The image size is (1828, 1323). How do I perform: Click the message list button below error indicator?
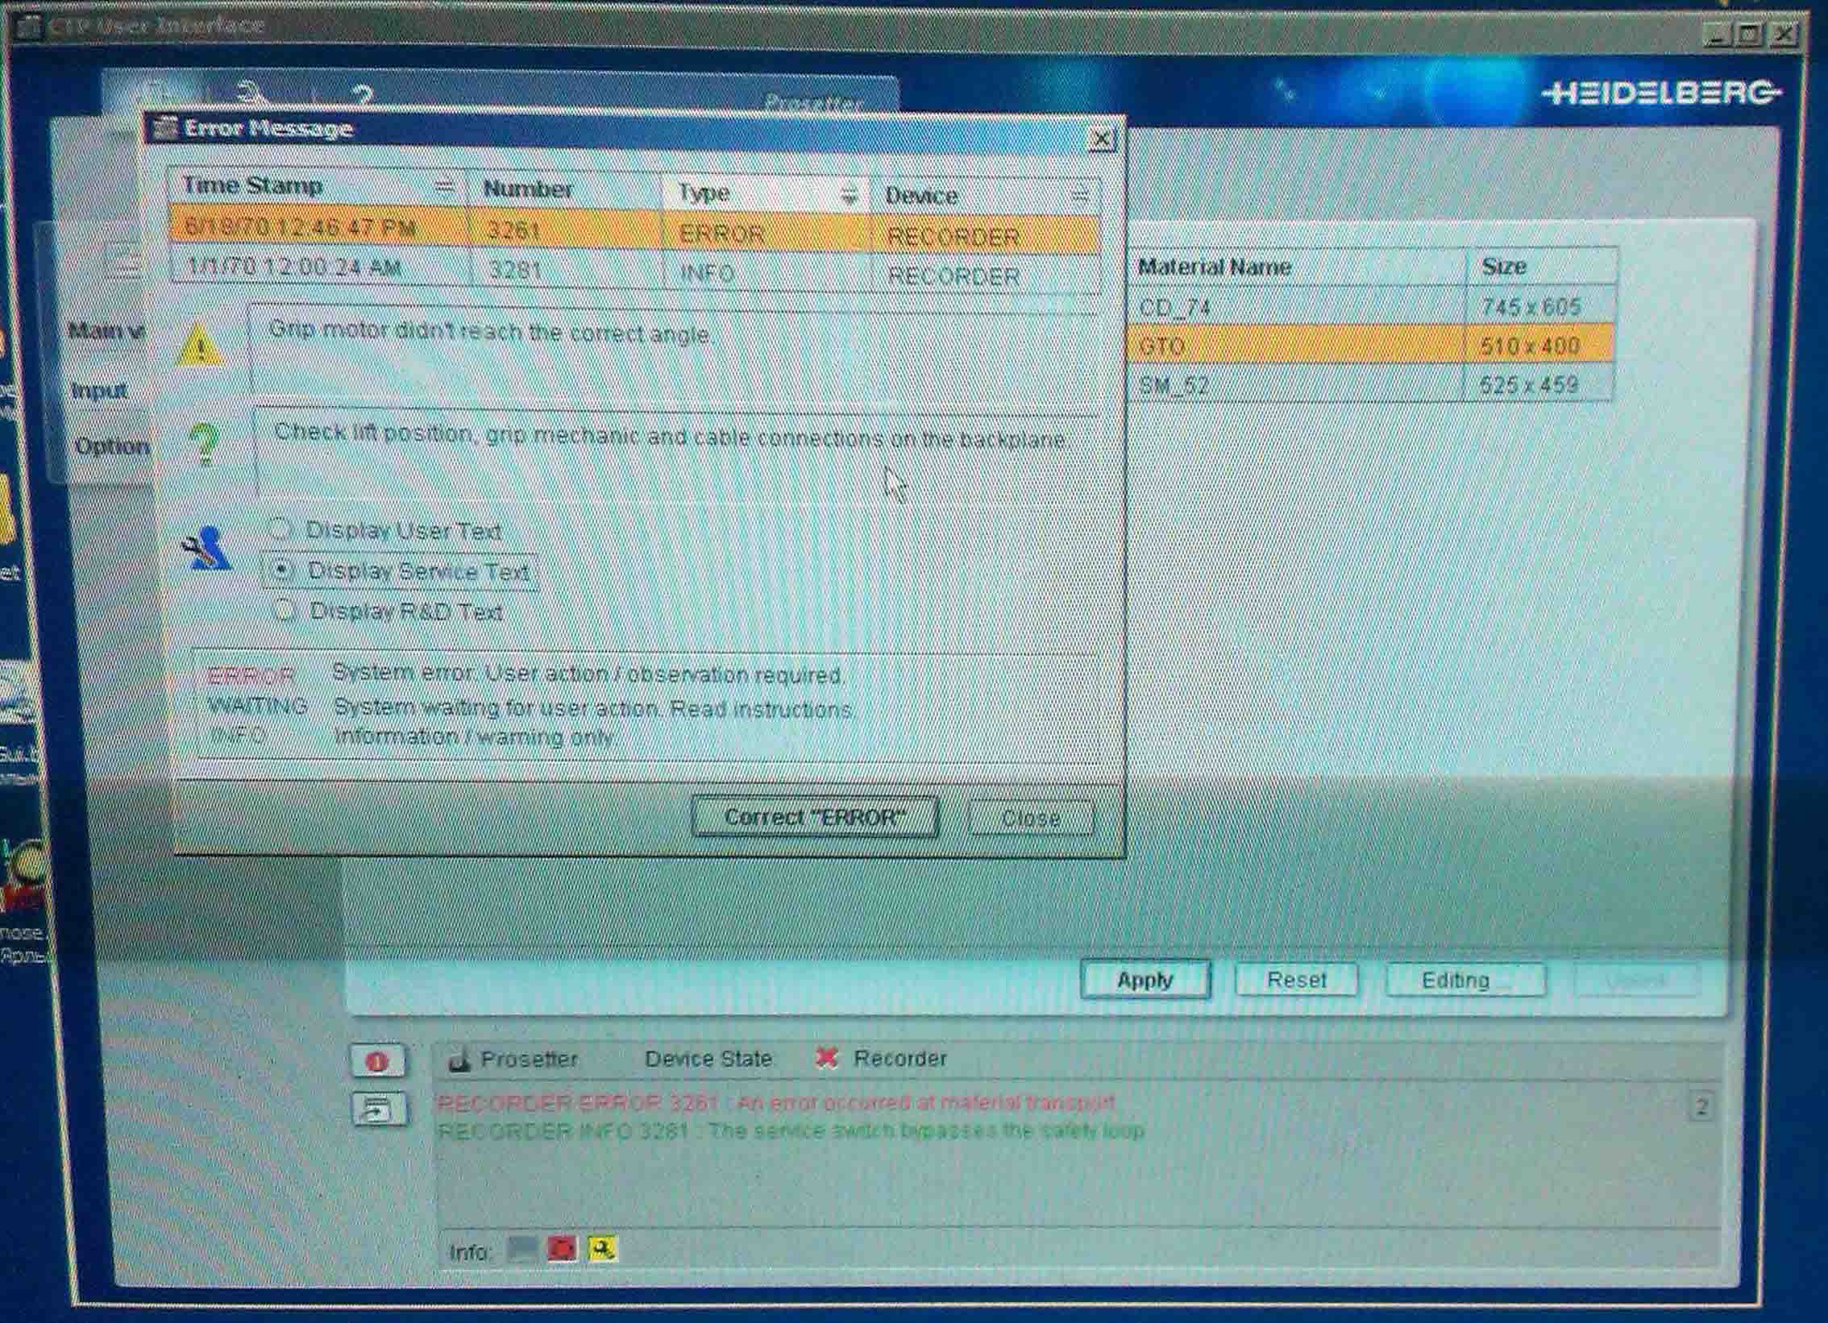click(x=379, y=1109)
